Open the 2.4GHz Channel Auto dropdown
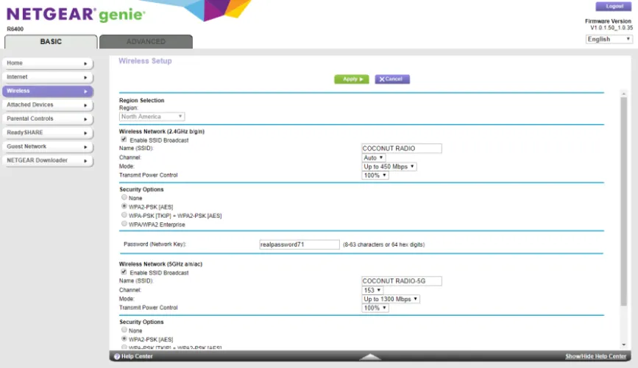 [374, 158]
